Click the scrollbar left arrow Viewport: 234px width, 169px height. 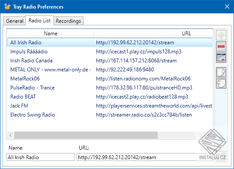tap(10, 135)
